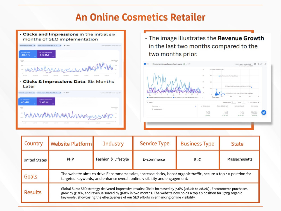Click the Country table header
The height and width of the screenshot is (211, 281).
point(33,143)
